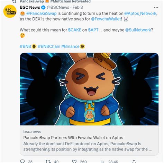Click the Feb 3 tweet timestamp
This screenshot has width=164, height=163.
click(x=78, y=8)
